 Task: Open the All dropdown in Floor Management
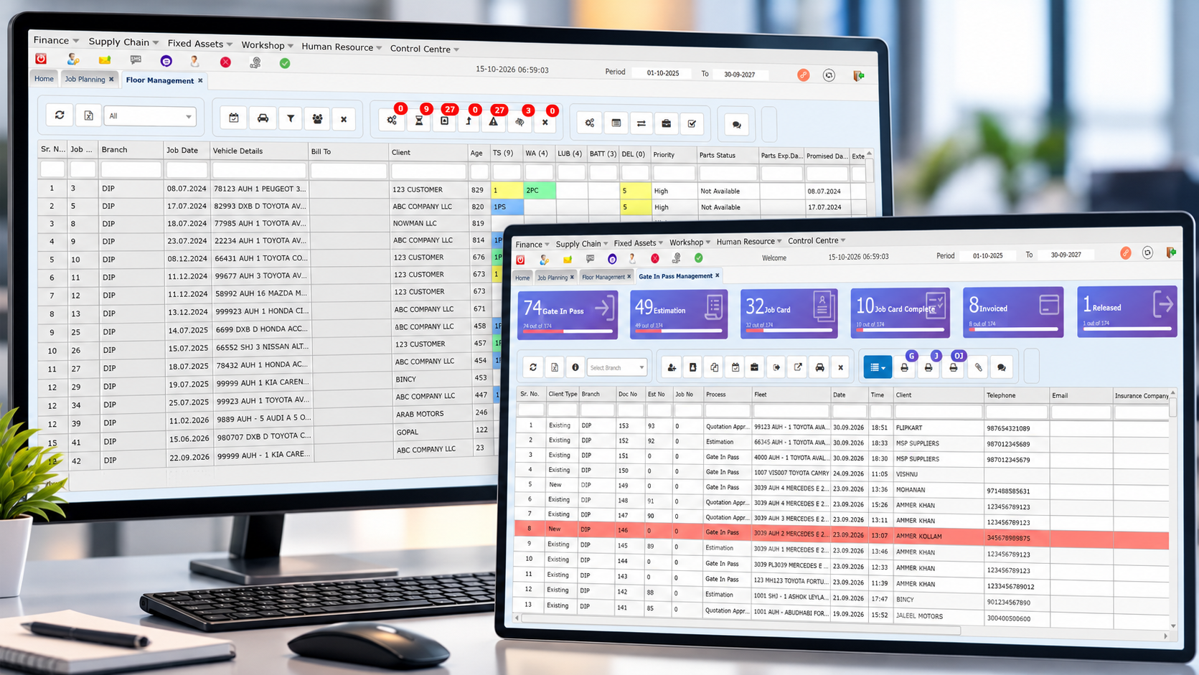[150, 116]
